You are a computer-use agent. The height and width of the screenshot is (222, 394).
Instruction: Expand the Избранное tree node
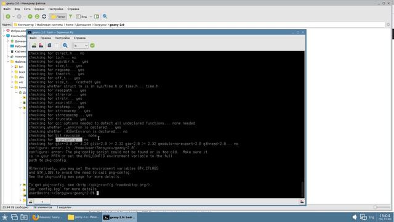pyautogui.click(x=4, y=31)
